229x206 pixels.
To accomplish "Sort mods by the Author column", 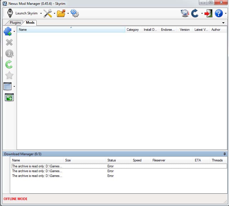I will (218, 30).
